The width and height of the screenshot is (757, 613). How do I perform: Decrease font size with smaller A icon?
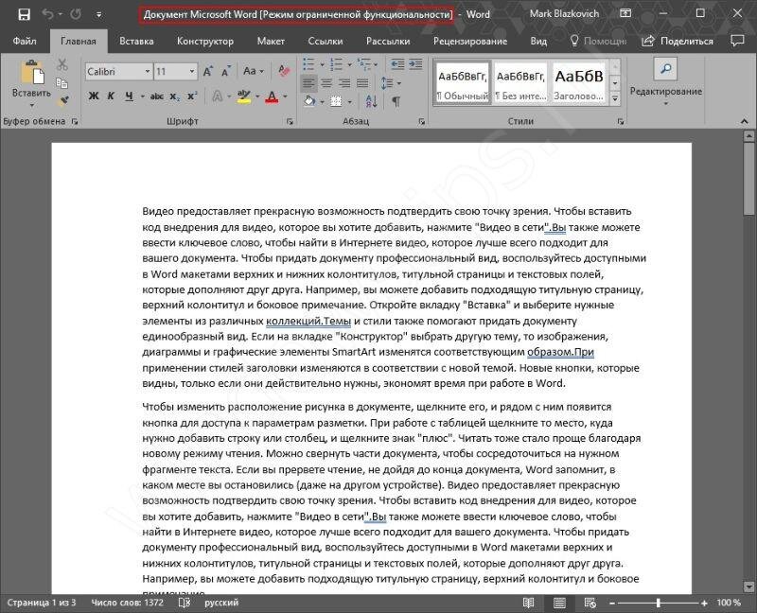coord(226,72)
